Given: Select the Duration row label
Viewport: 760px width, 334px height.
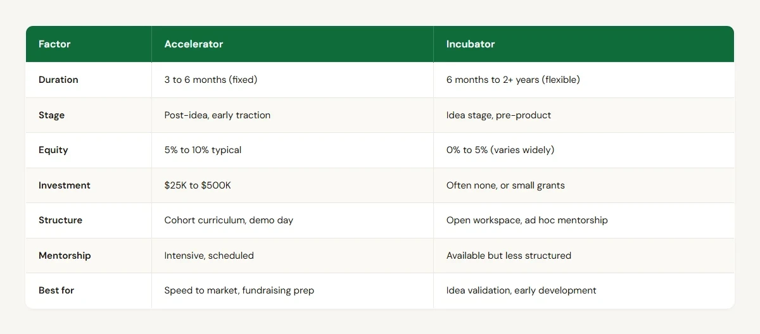Looking at the screenshot, I should click(88, 80).
